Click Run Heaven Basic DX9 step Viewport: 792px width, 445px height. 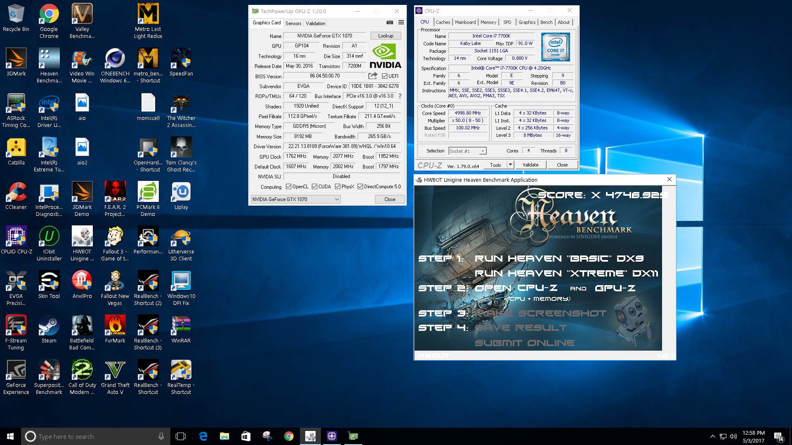559,259
